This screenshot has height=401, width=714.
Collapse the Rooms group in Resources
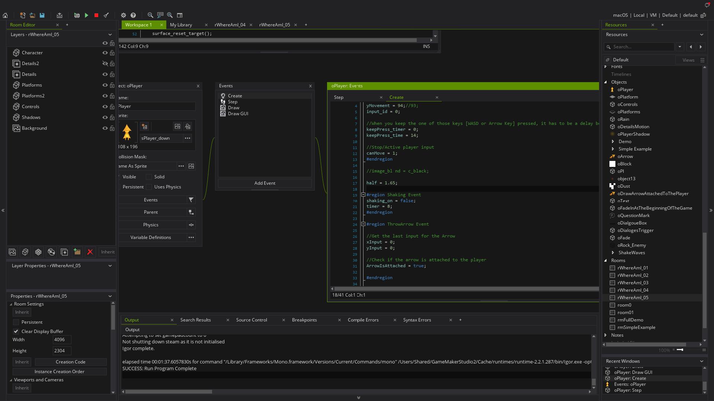pos(606,261)
